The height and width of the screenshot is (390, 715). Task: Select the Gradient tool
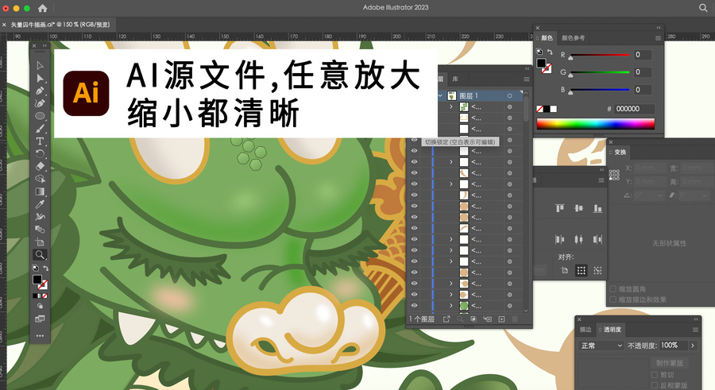(41, 191)
